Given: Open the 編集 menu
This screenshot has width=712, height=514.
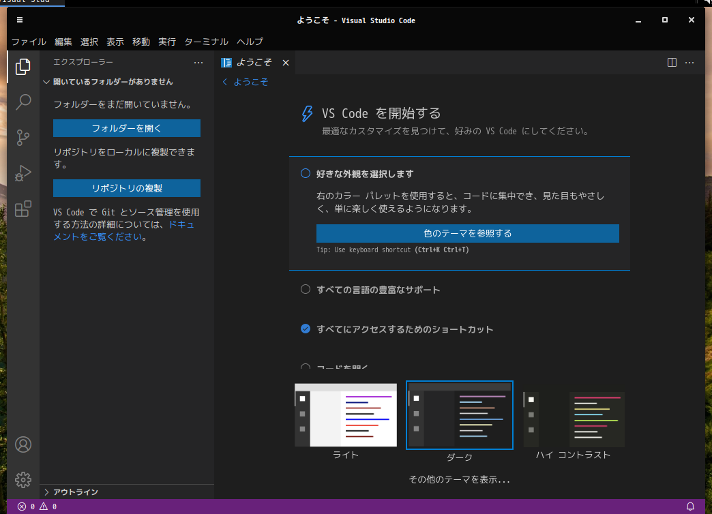Looking at the screenshot, I should coord(63,42).
